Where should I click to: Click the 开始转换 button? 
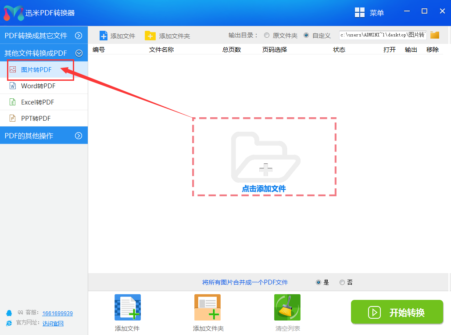point(396,312)
